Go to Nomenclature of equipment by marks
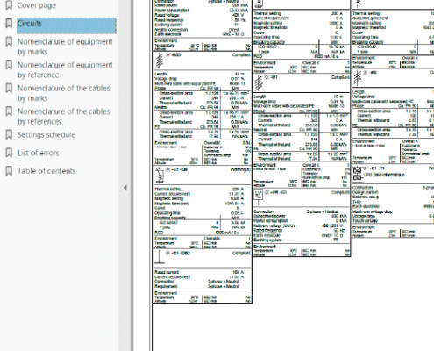This screenshot has height=351, width=434. (x=65, y=47)
